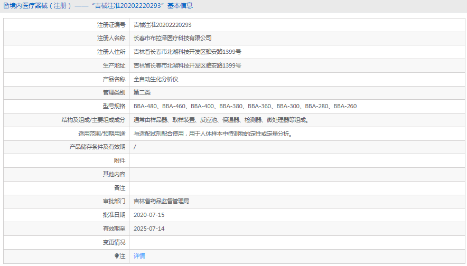Click the 管理类别 label

click(x=114, y=92)
